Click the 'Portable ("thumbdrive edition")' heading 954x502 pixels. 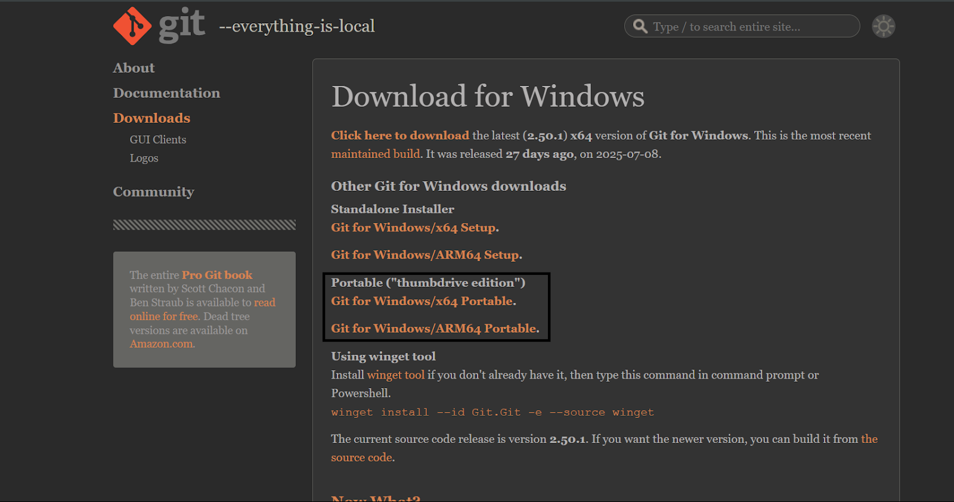click(428, 283)
